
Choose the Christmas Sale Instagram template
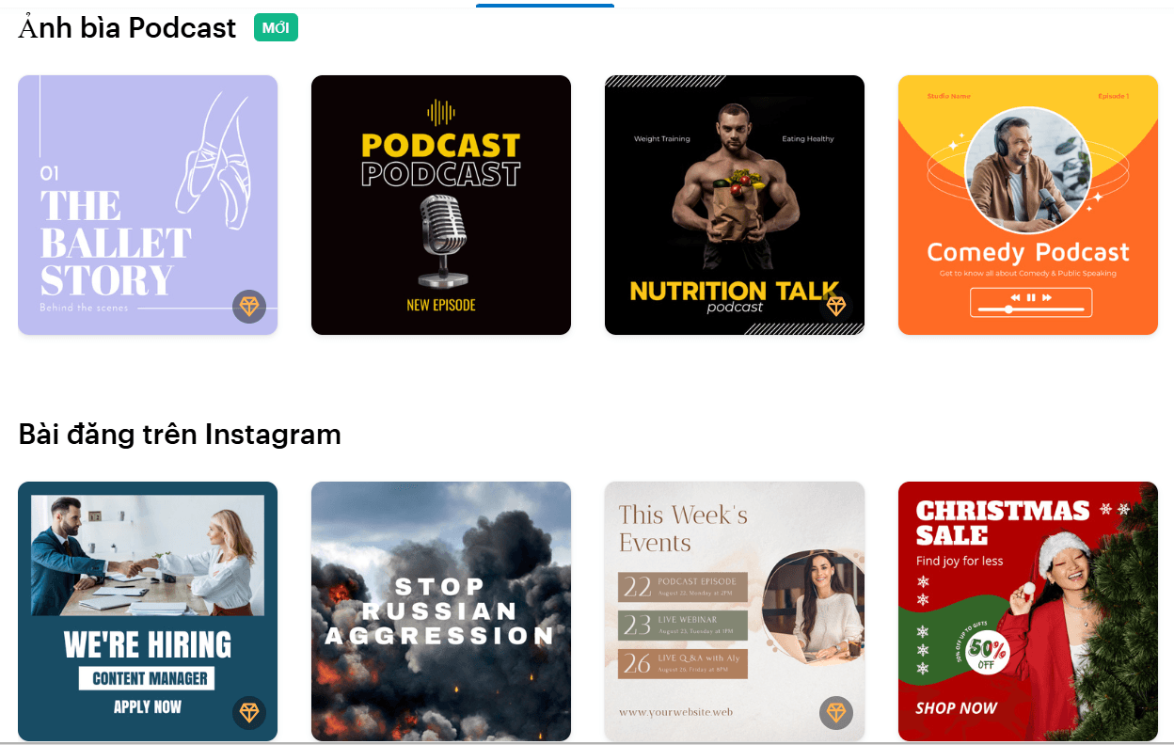[1028, 611]
